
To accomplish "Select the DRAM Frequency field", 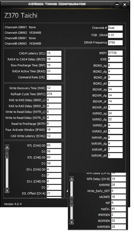I will tap(115, 42).
